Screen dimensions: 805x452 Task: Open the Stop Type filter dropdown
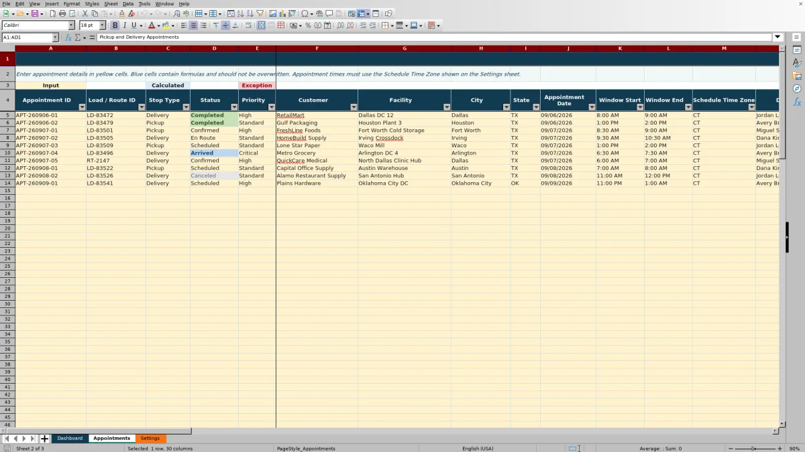[x=186, y=107]
